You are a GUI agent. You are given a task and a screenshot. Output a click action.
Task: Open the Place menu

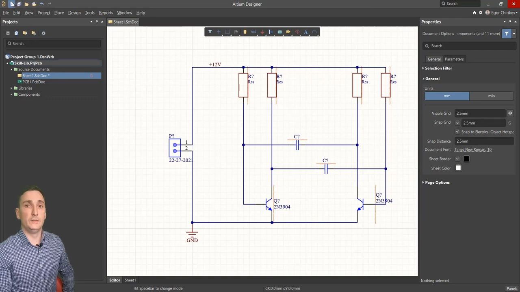click(59, 13)
